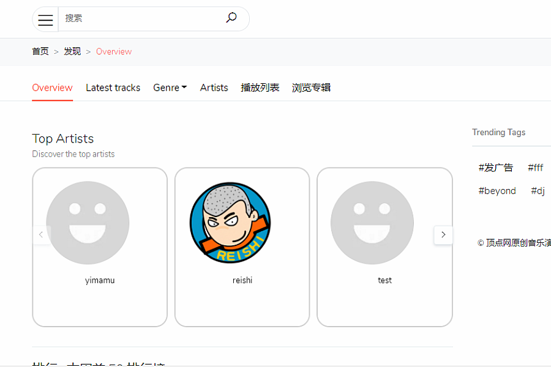This screenshot has height=367, width=551.
Task: Click 'Discover the top artists' subtitle
Action: coord(73,154)
